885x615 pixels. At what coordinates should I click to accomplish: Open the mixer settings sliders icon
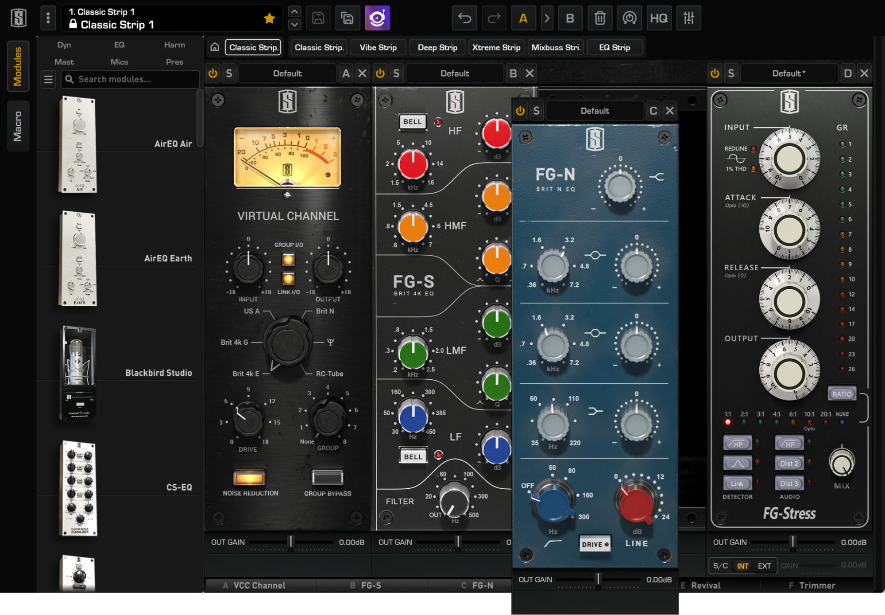688,18
